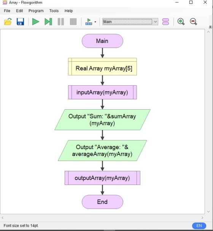Select the End terminal shape
Image resolution: width=213 pixels, height=231 pixels.
[x=102, y=202]
